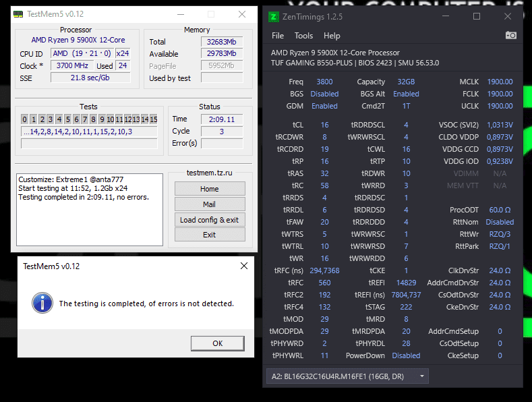
Task: Click the TestMem5 memory chip title icon
Action: tap(18, 14)
